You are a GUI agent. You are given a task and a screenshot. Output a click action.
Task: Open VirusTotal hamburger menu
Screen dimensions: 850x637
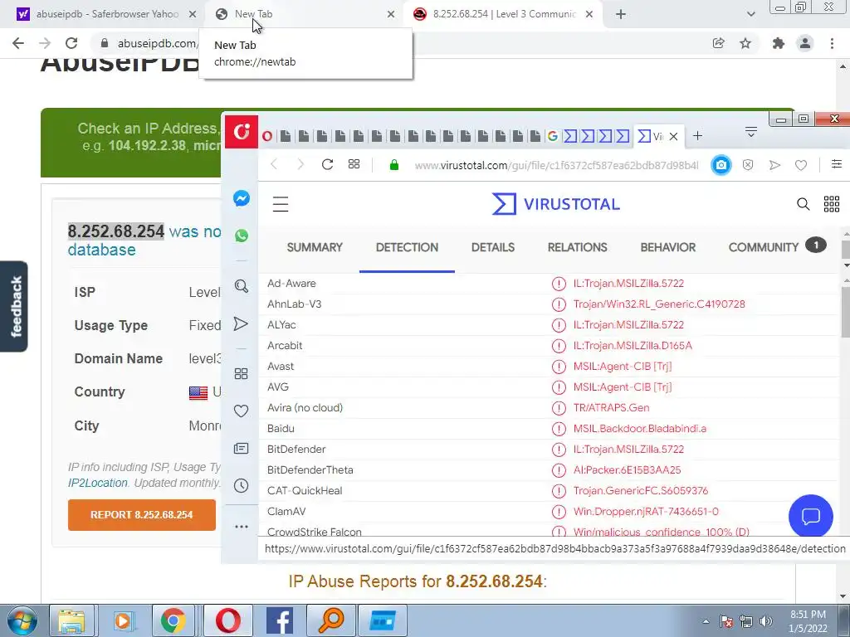pyautogui.click(x=281, y=204)
